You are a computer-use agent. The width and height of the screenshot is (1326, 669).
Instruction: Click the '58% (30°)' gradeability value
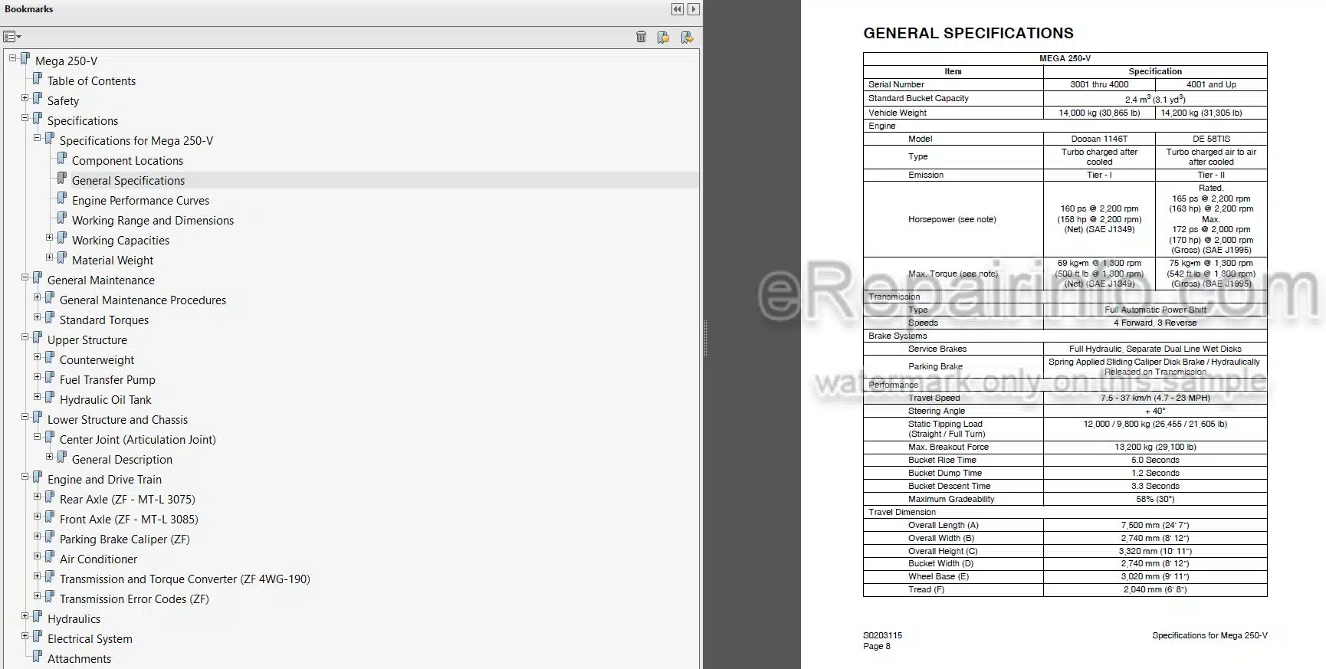pos(1155,499)
